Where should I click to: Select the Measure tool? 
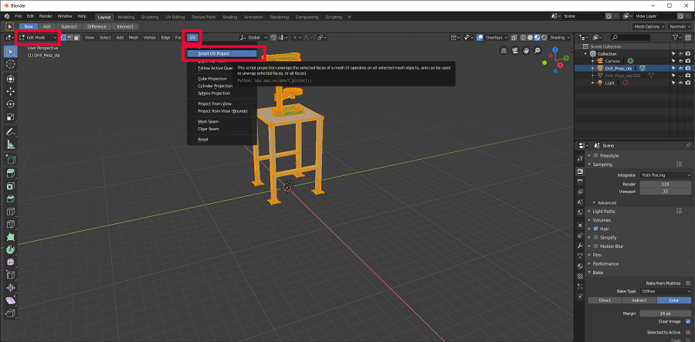tap(11, 144)
